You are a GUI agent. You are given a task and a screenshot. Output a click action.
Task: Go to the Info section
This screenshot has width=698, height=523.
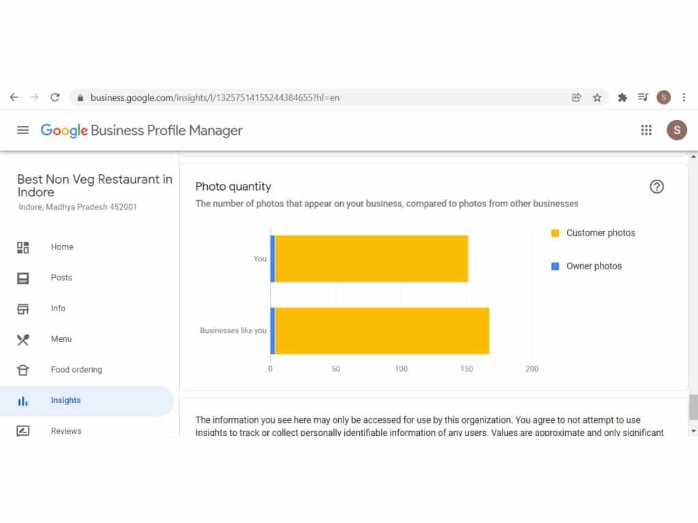pos(58,308)
